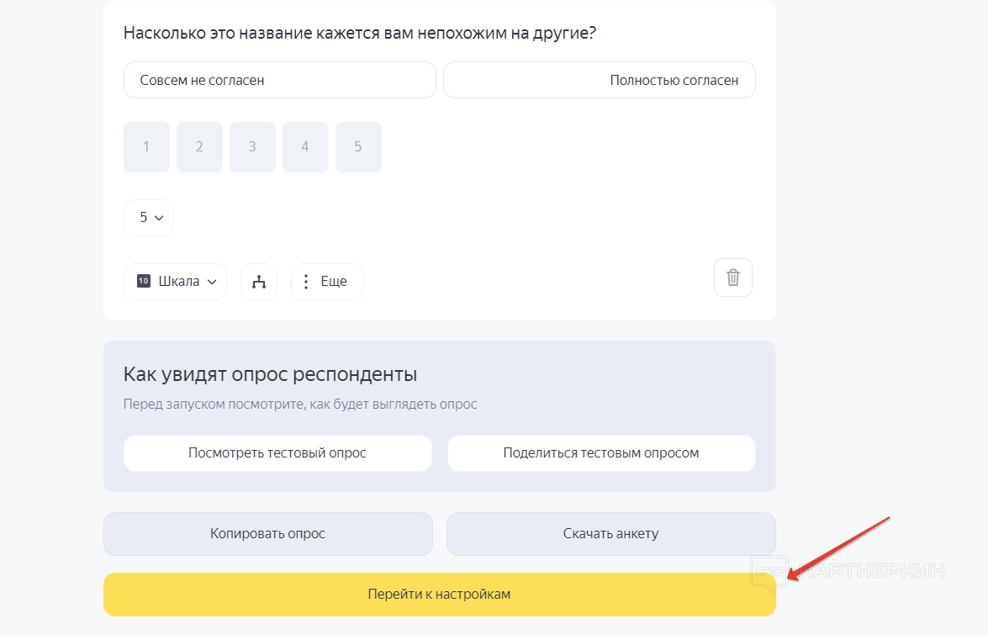Go to settings via Перейти к настройкам
Image resolution: width=988 pixels, height=640 pixels.
tap(439, 595)
